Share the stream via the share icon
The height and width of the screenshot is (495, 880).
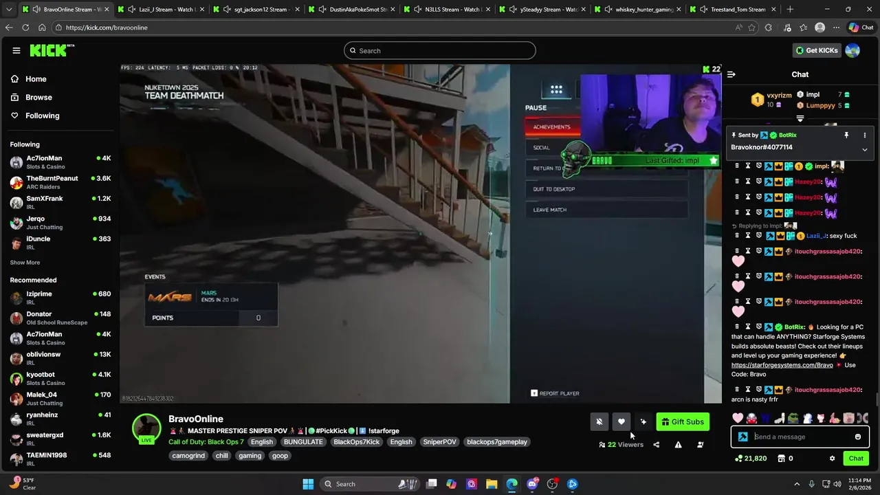click(656, 445)
